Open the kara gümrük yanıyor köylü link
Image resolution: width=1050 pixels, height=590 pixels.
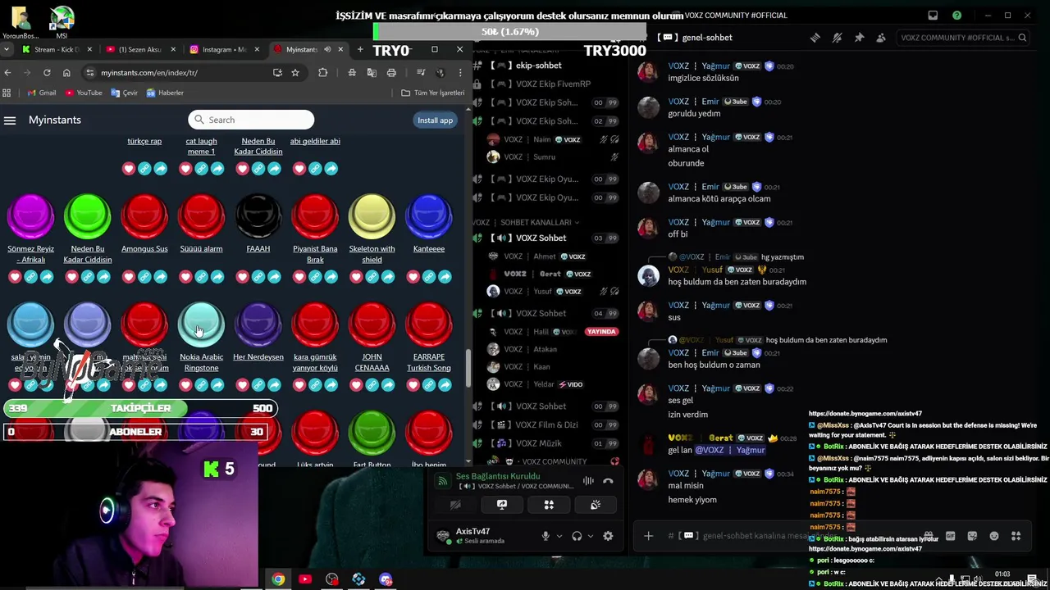[x=315, y=362]
